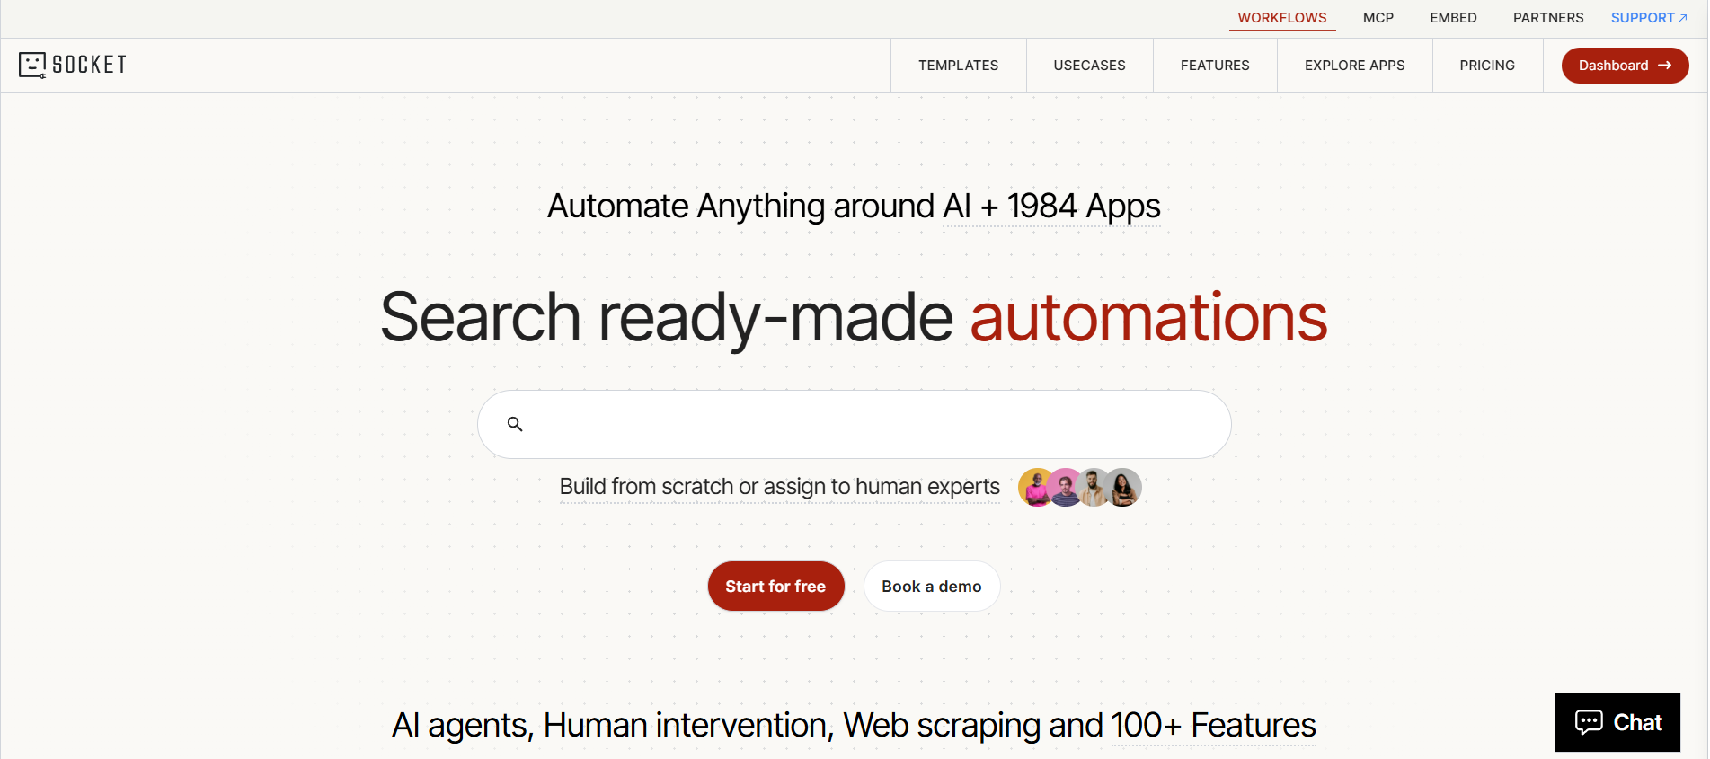Go to Explore Apps
Viewport: 1710px width, 759px height.
tap(1354, 66)
